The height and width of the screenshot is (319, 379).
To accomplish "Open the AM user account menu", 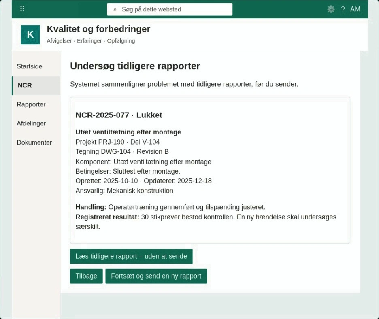I will [x=355, y=9].
